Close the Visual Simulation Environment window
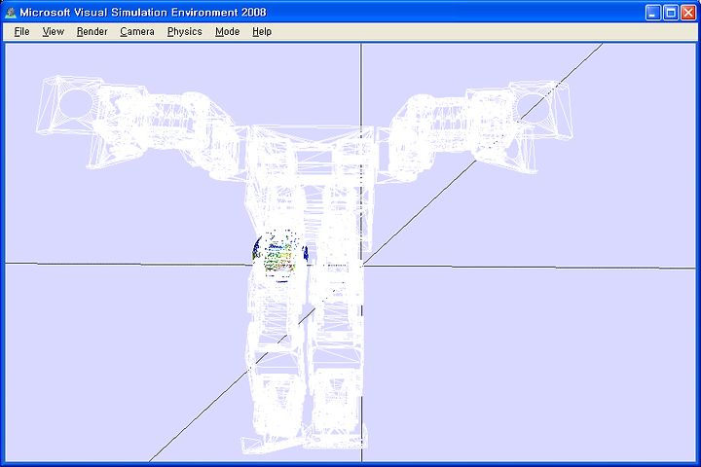 point(688,13)
